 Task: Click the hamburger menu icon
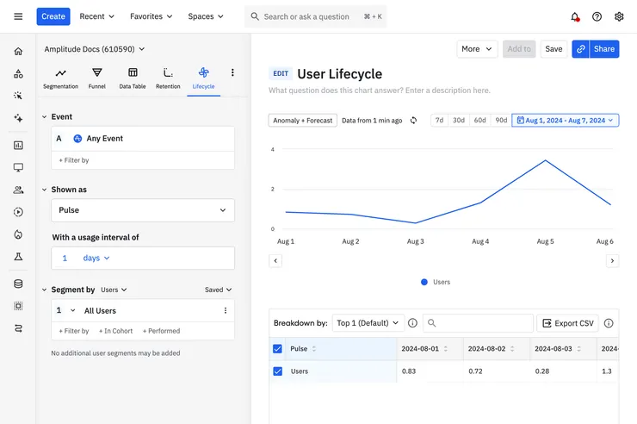[x=18, y=16]
